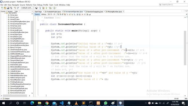Open dropdown arrow next to Run button
Screen dimensions: 188x106
tap(48, 8)
